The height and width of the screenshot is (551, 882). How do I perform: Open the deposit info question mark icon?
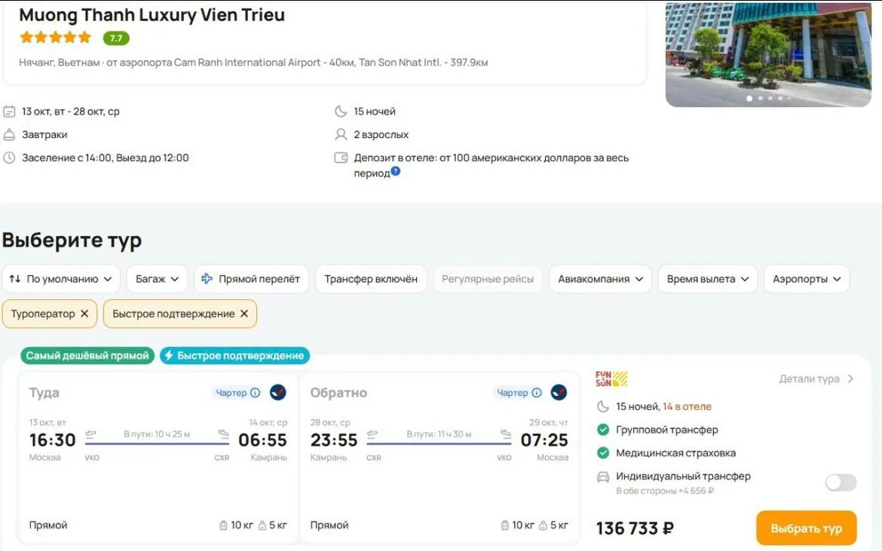pos(396,172)
